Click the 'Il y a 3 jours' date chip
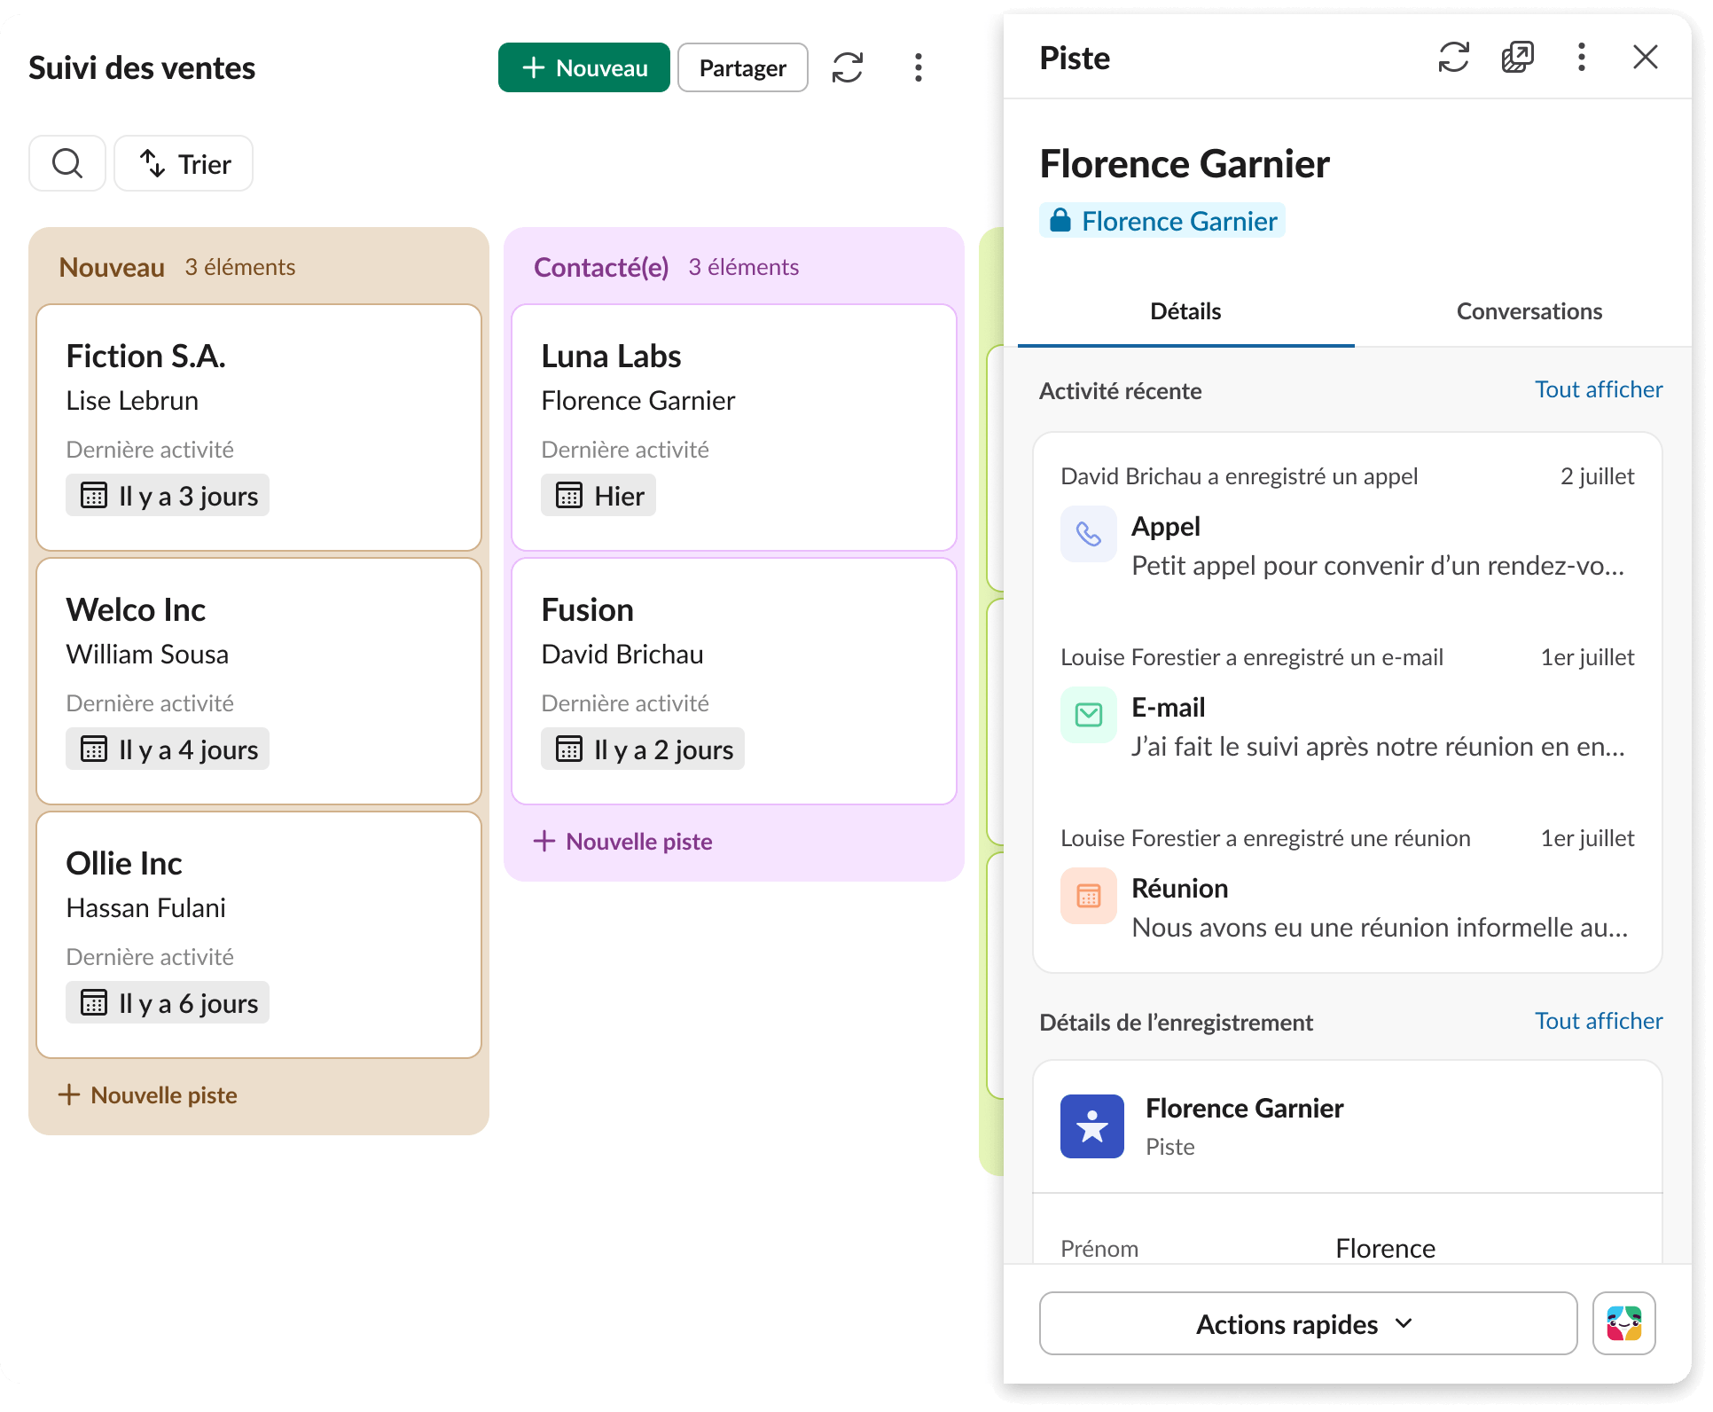Screen dimensions: 1713x1412 [x=168, y=496]
